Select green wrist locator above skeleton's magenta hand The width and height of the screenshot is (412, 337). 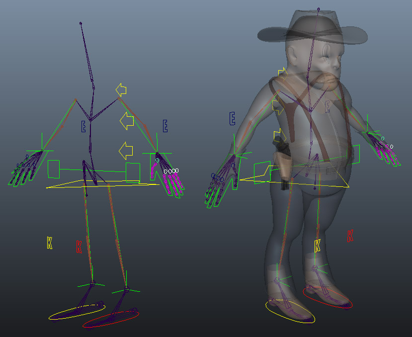click(x=157, y=153)
